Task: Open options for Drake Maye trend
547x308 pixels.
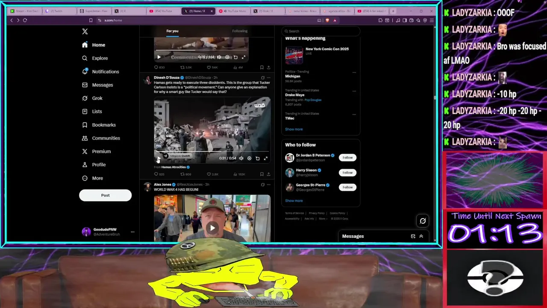Action: click(354, 91)
